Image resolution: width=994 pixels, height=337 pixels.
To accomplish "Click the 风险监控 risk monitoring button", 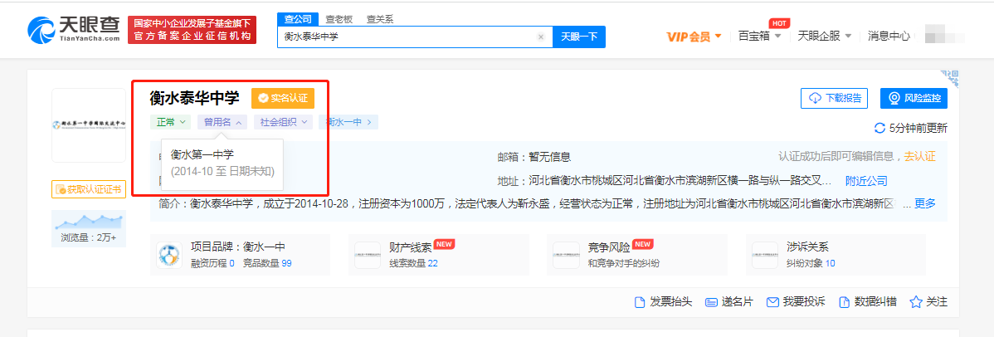I will (x=914, y=99).
